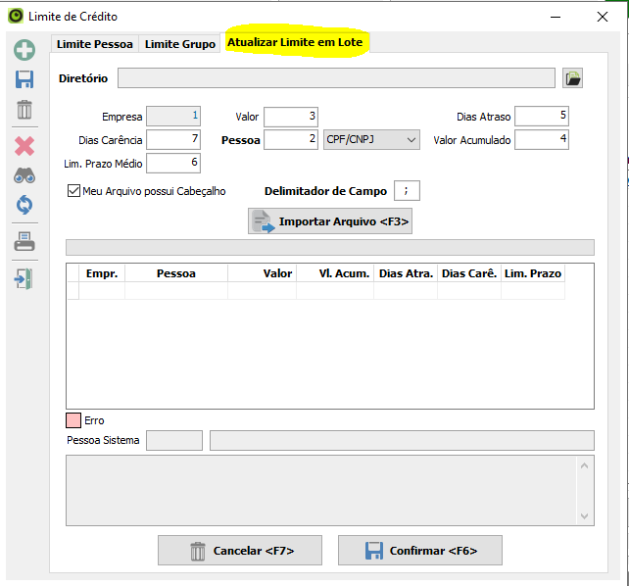Click the Exit door icon in sidebar
Screen dimensions: 629x586
tap(24, 278)
